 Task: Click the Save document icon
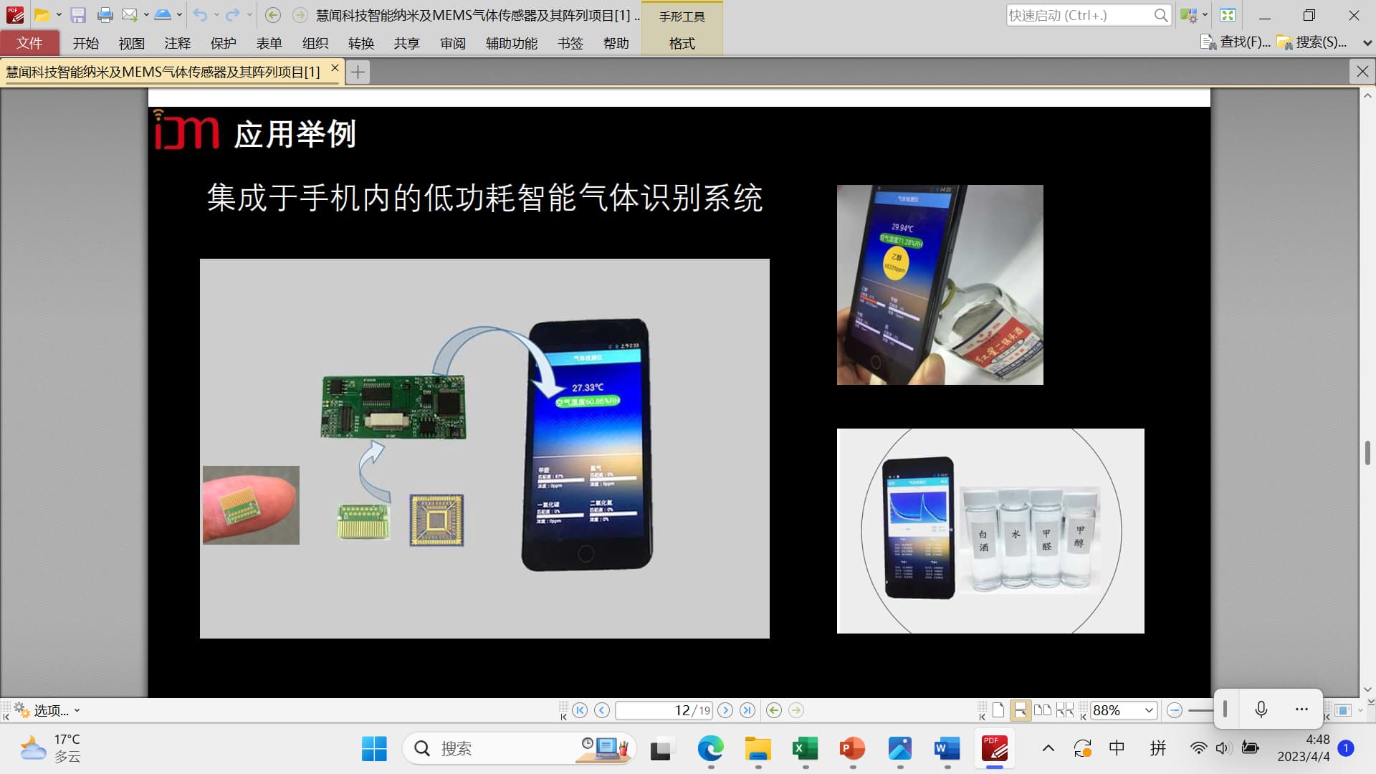click(x=78, y=15)
